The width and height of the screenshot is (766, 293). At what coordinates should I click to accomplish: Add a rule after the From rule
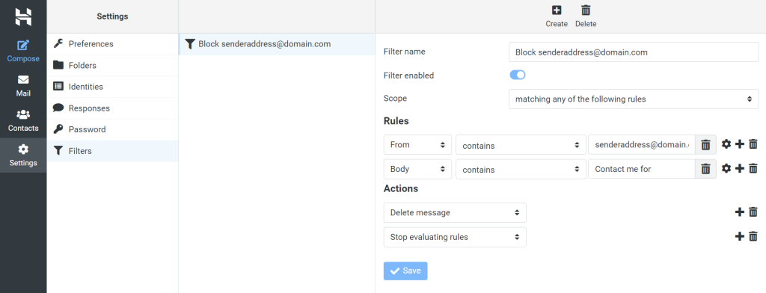pos(740,144)
